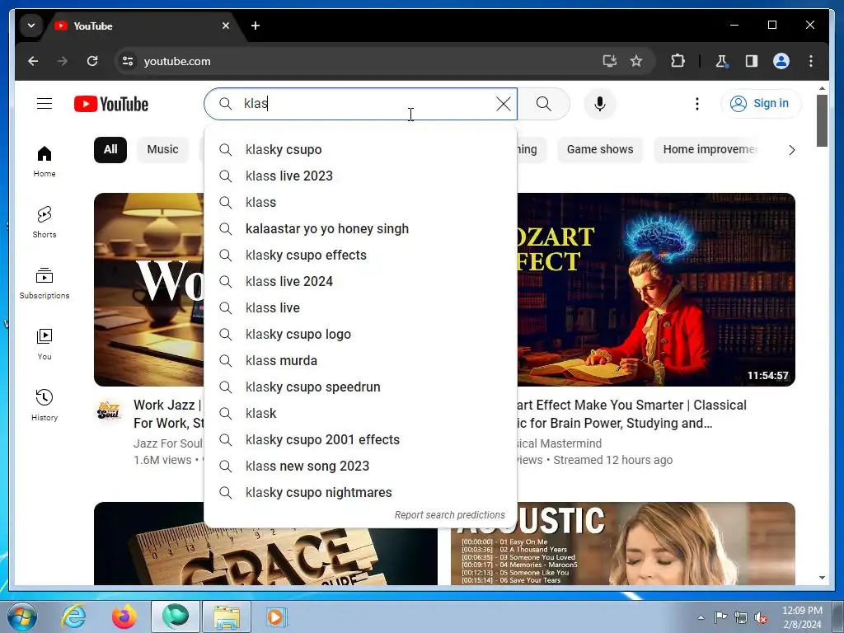This screenshot has width=844, height=633.
Task: Launch Firefox from taskbar
Action: (x=124, y=617)
